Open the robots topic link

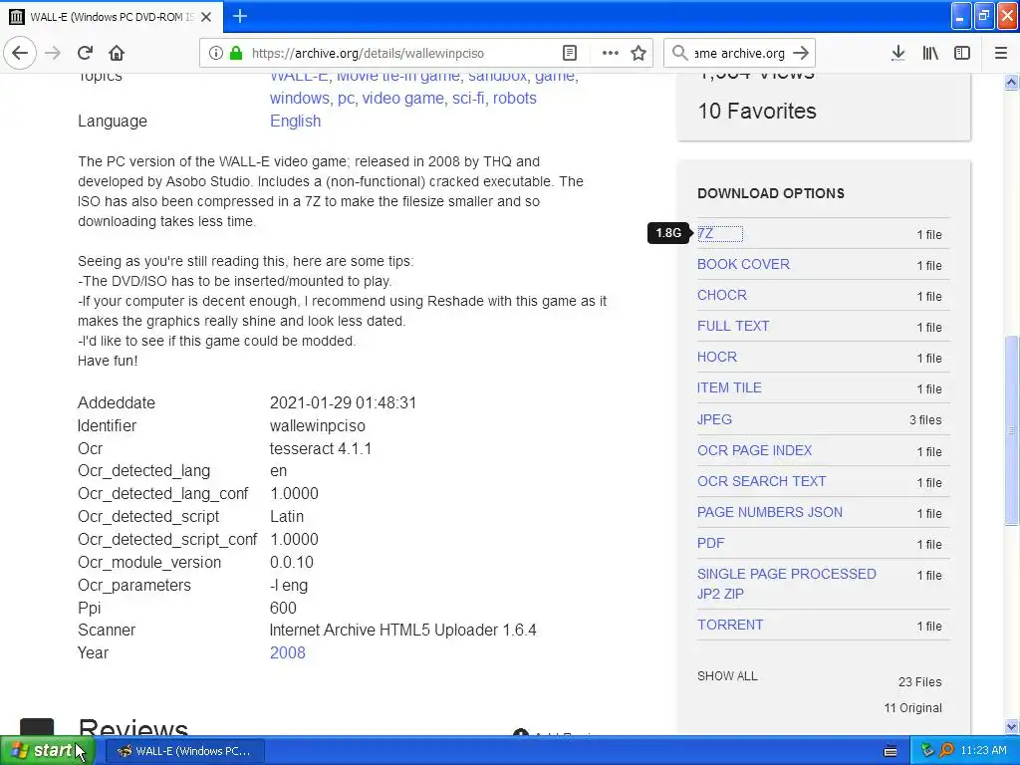[515, 99]
